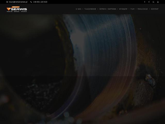
Task: Open SERWIS I NAPRAWA menu
Action: (108, 9)
